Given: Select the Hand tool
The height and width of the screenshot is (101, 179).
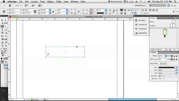Looking at the screenshot, I should [x=2, y=45].
